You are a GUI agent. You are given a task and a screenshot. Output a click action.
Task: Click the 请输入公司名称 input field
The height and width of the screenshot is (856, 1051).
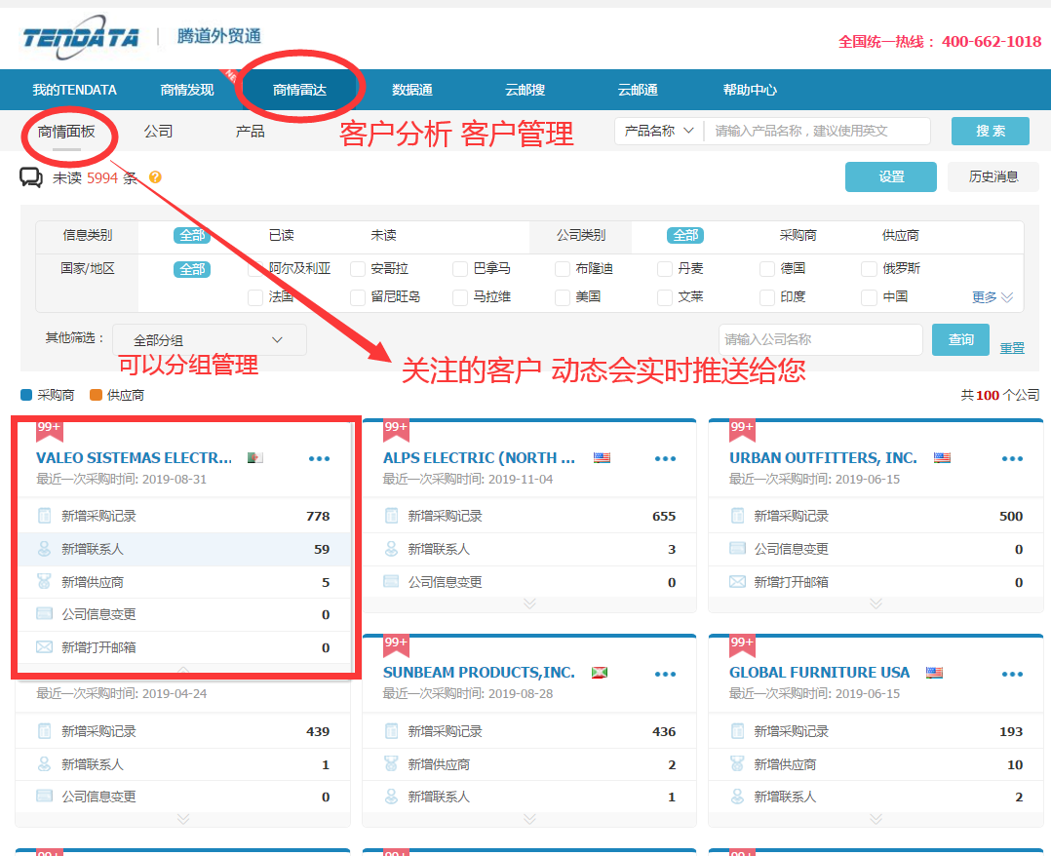819,339
